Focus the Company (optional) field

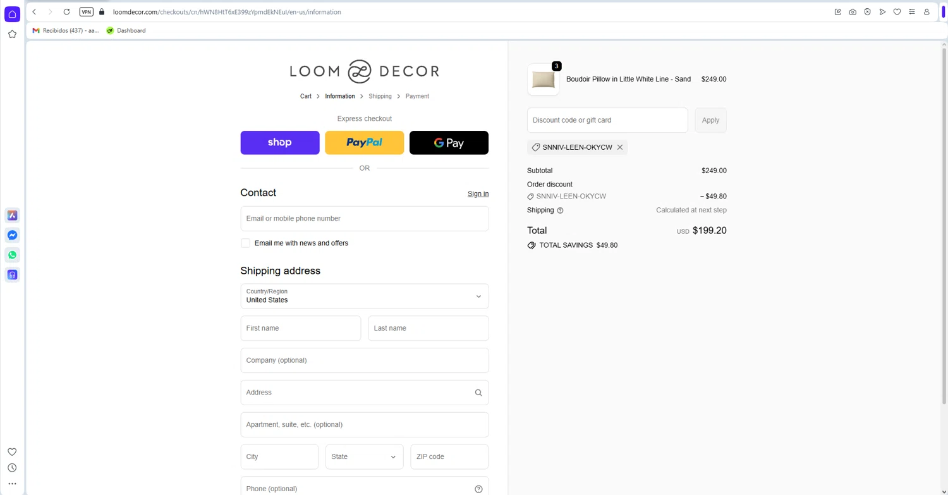click(x=365, y=360)
